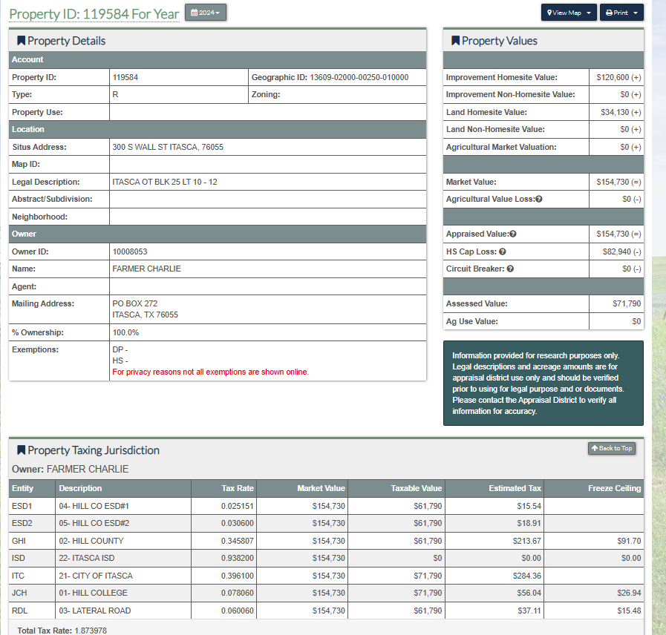666x635 pixels.
Task: Open the 2024 year dropdown
Action: (x=206, y=13)
